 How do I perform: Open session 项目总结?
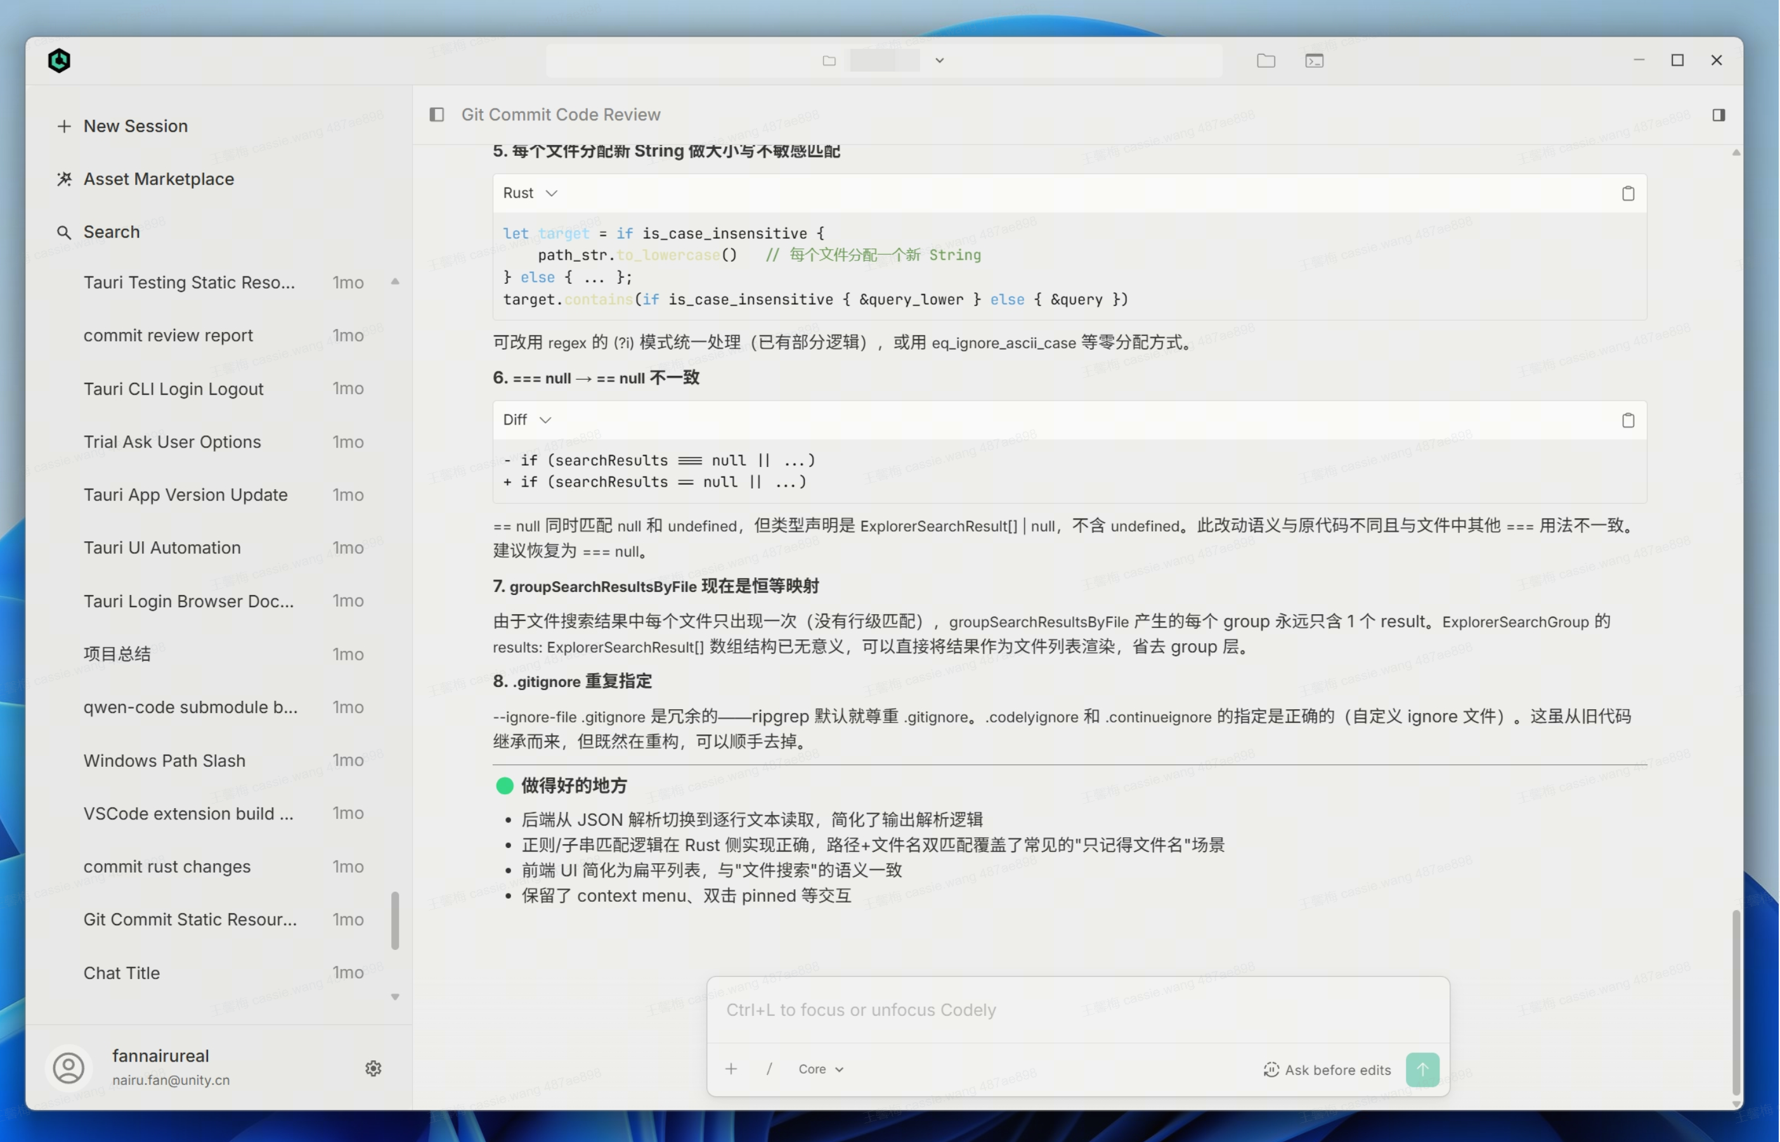[223, 653]
